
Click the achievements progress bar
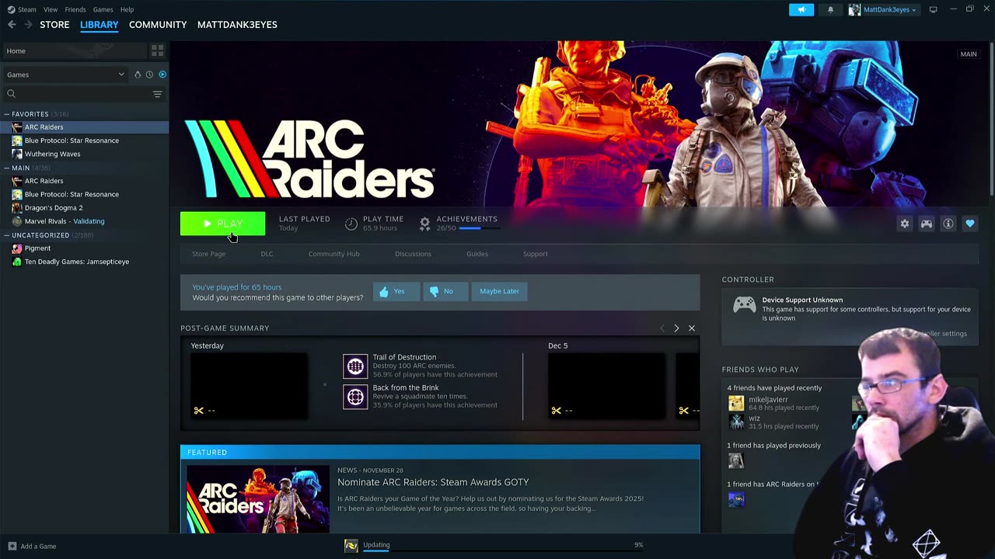pyautogui.click(x=479, y=229)
